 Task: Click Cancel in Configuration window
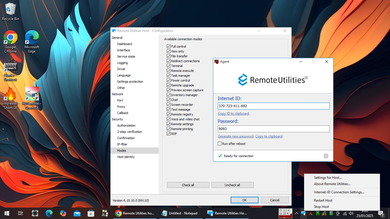(275, 200)
